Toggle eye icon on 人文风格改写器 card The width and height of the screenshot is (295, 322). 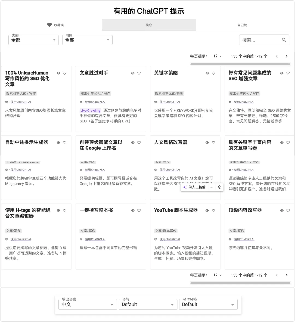[207, 143]
